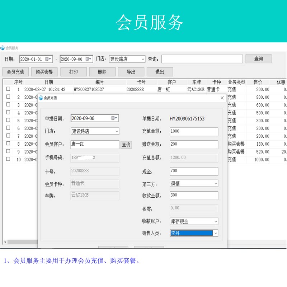Sort by the 序号 column header
Viewport: 287px width, 287px height.
[18, 82]
